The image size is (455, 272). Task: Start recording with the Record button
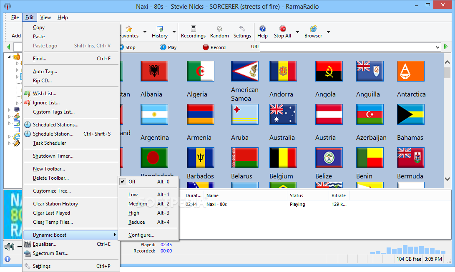click(x=214, y=47)
